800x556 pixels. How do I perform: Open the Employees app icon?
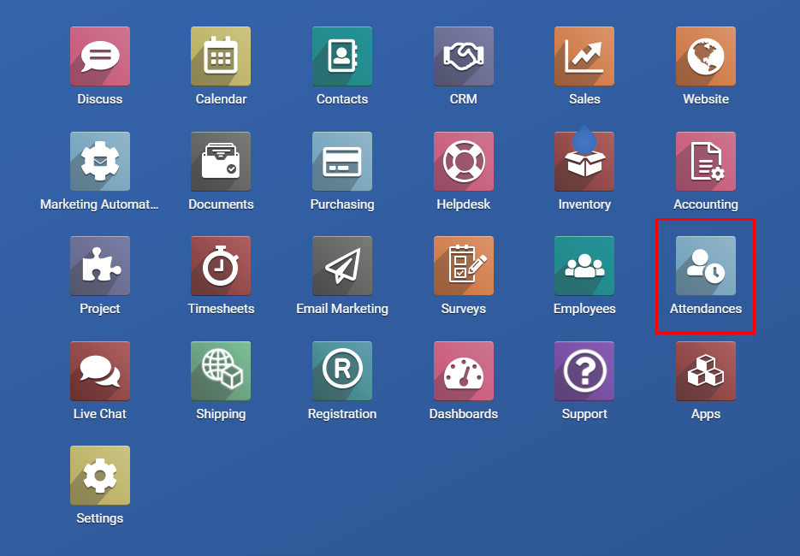coord(584,266)
